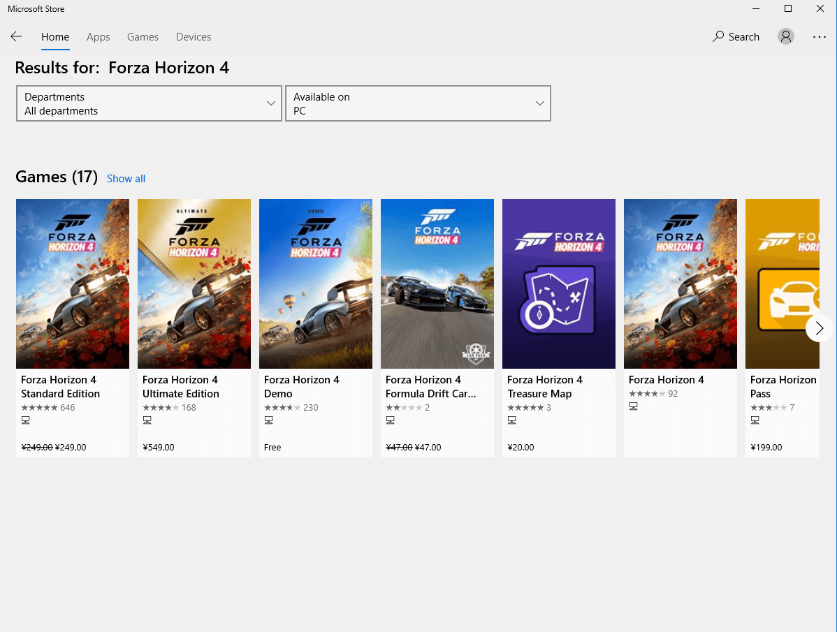Click the PC icon under the 92-rating game
Viewport: 837px width, 632px height.
click(x=634, y=406)
